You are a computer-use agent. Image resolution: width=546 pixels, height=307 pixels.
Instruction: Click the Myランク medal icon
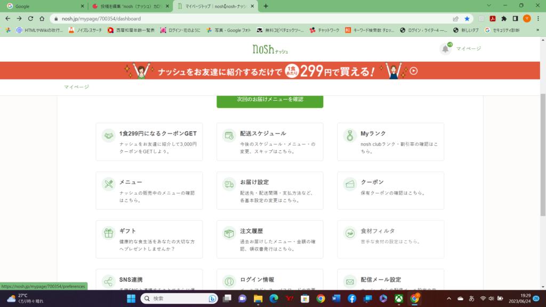350,135
